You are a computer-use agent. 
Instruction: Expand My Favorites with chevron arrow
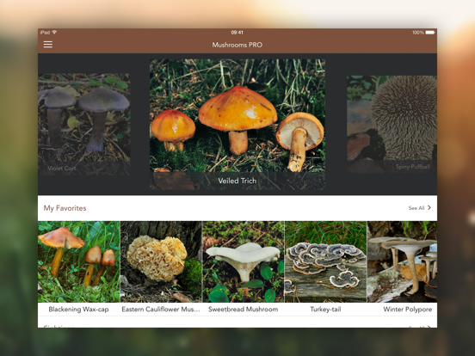[x=429, y=208]
